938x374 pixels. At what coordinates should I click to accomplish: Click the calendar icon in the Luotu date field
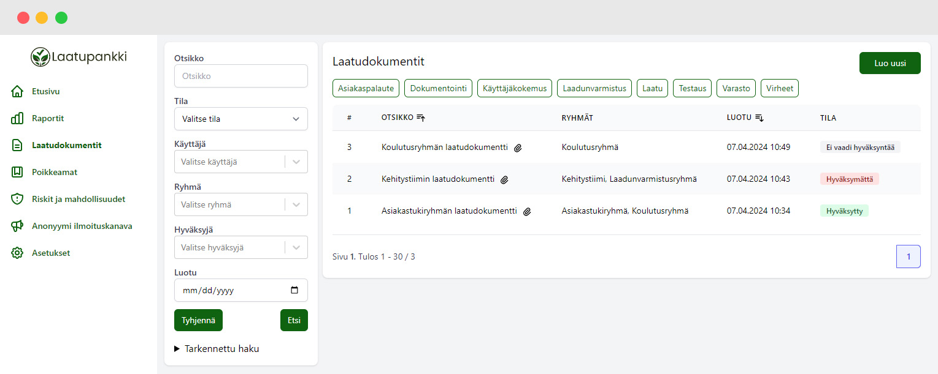[294, 291]
